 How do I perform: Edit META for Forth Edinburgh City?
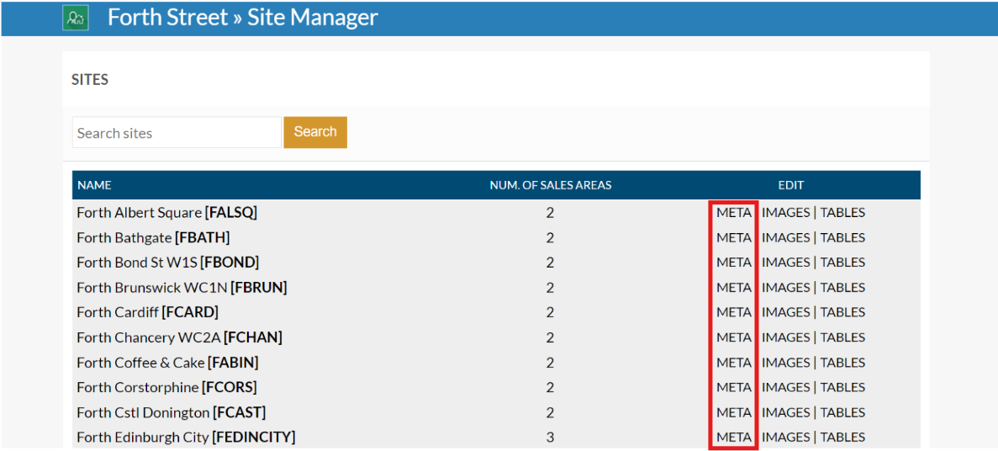[x=733, y=438]
